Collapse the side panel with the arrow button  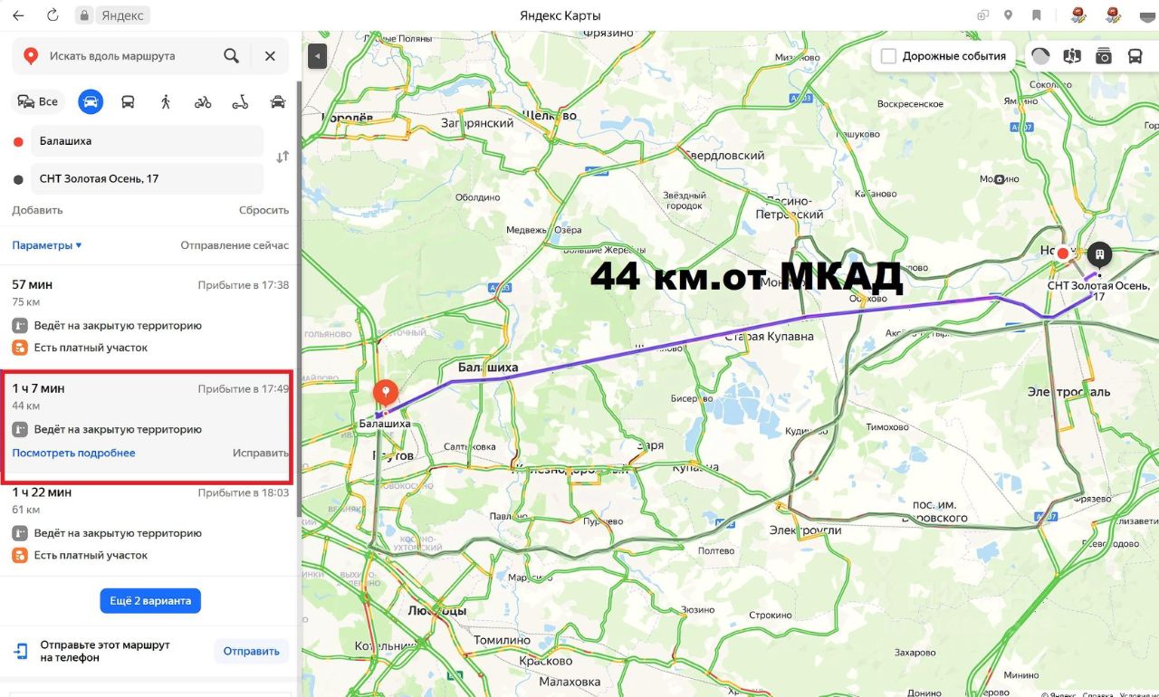pyautogui.click(x=317, y=56)
